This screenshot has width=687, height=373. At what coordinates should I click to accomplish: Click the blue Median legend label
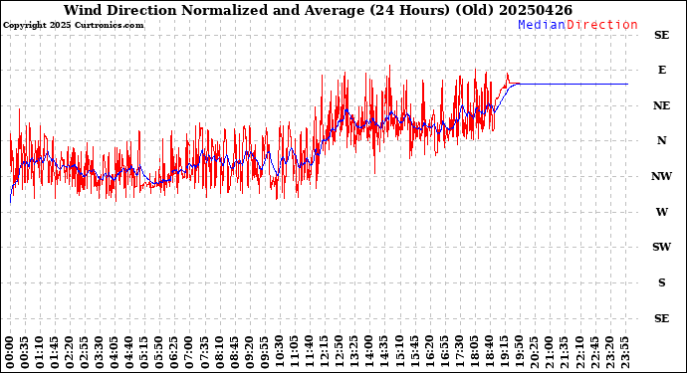(542, 25)
